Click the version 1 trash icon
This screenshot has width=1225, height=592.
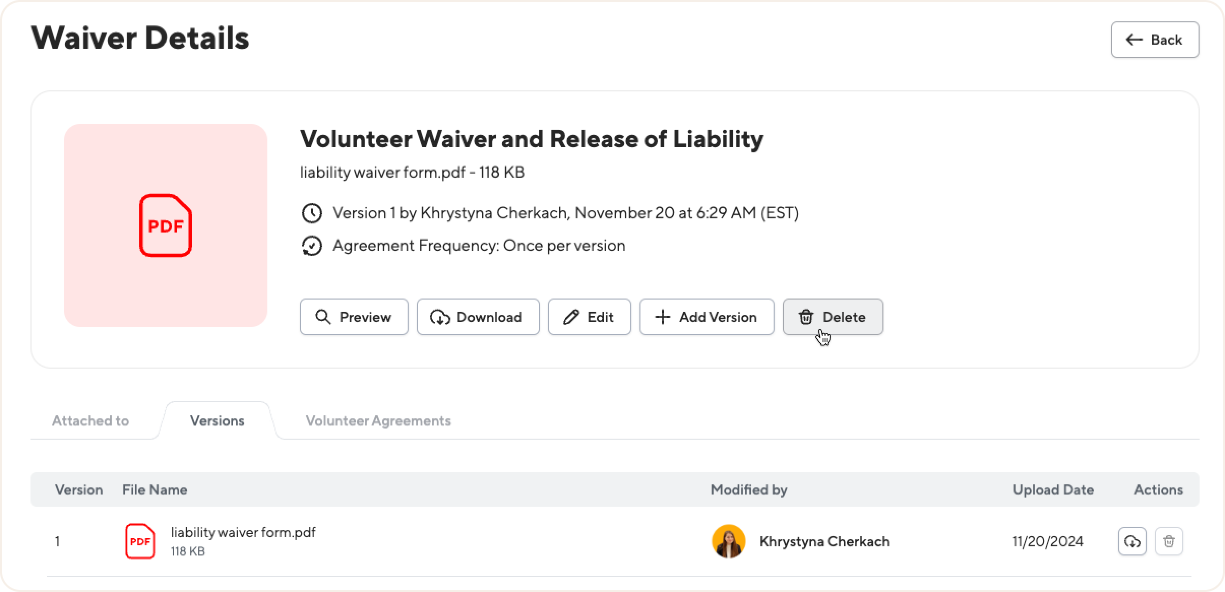[x=1169, y=541]
